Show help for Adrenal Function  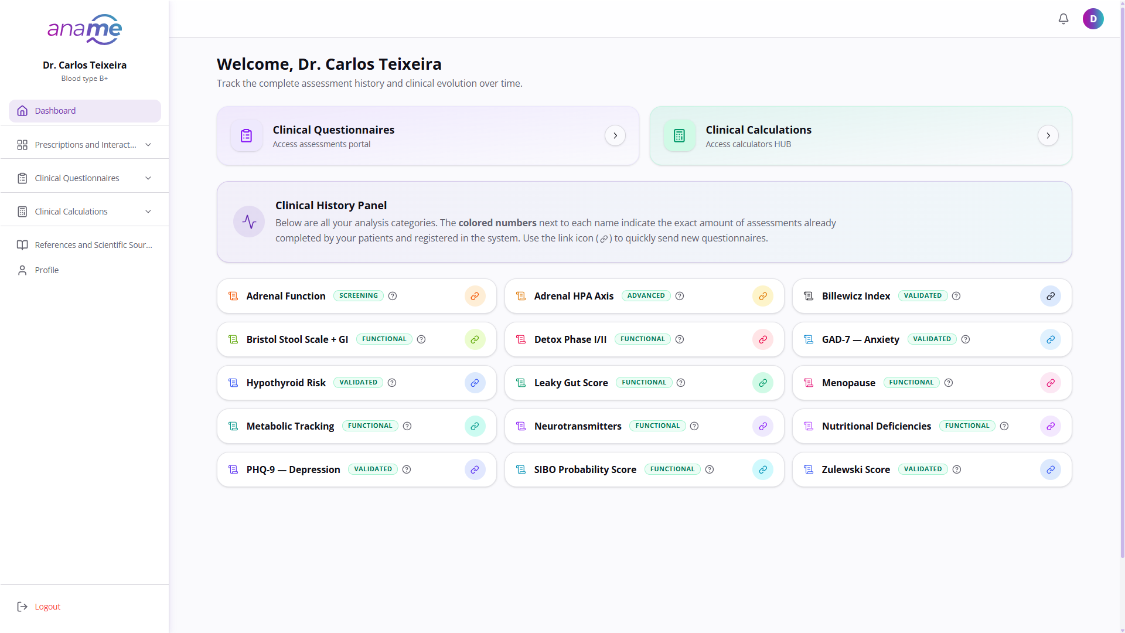[x=393, y=296]
